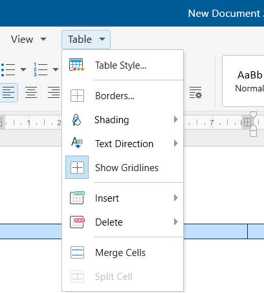Close the Table menu tab
This screenshot has width=264, height=293.
pos(86,40)
